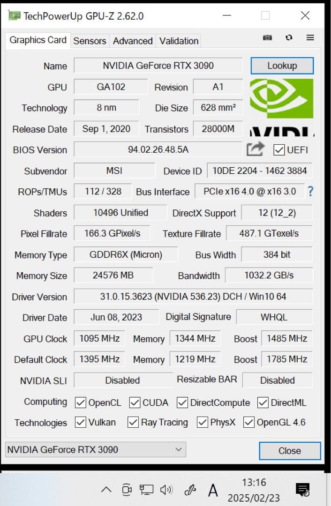Click the NVIDIA SLI Disabled value

click(123, 380)
